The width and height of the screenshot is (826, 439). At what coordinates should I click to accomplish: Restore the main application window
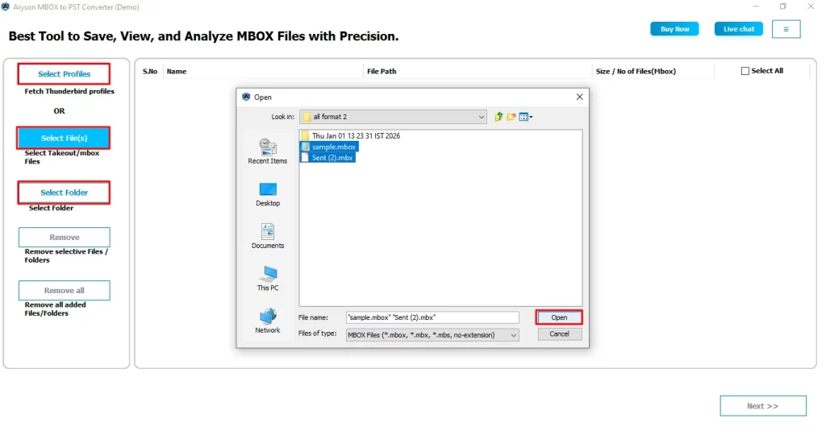coord(782,6)
